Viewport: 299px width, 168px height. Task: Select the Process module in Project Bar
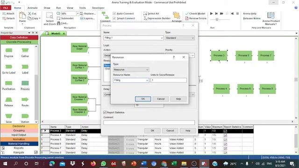point(25,83)
